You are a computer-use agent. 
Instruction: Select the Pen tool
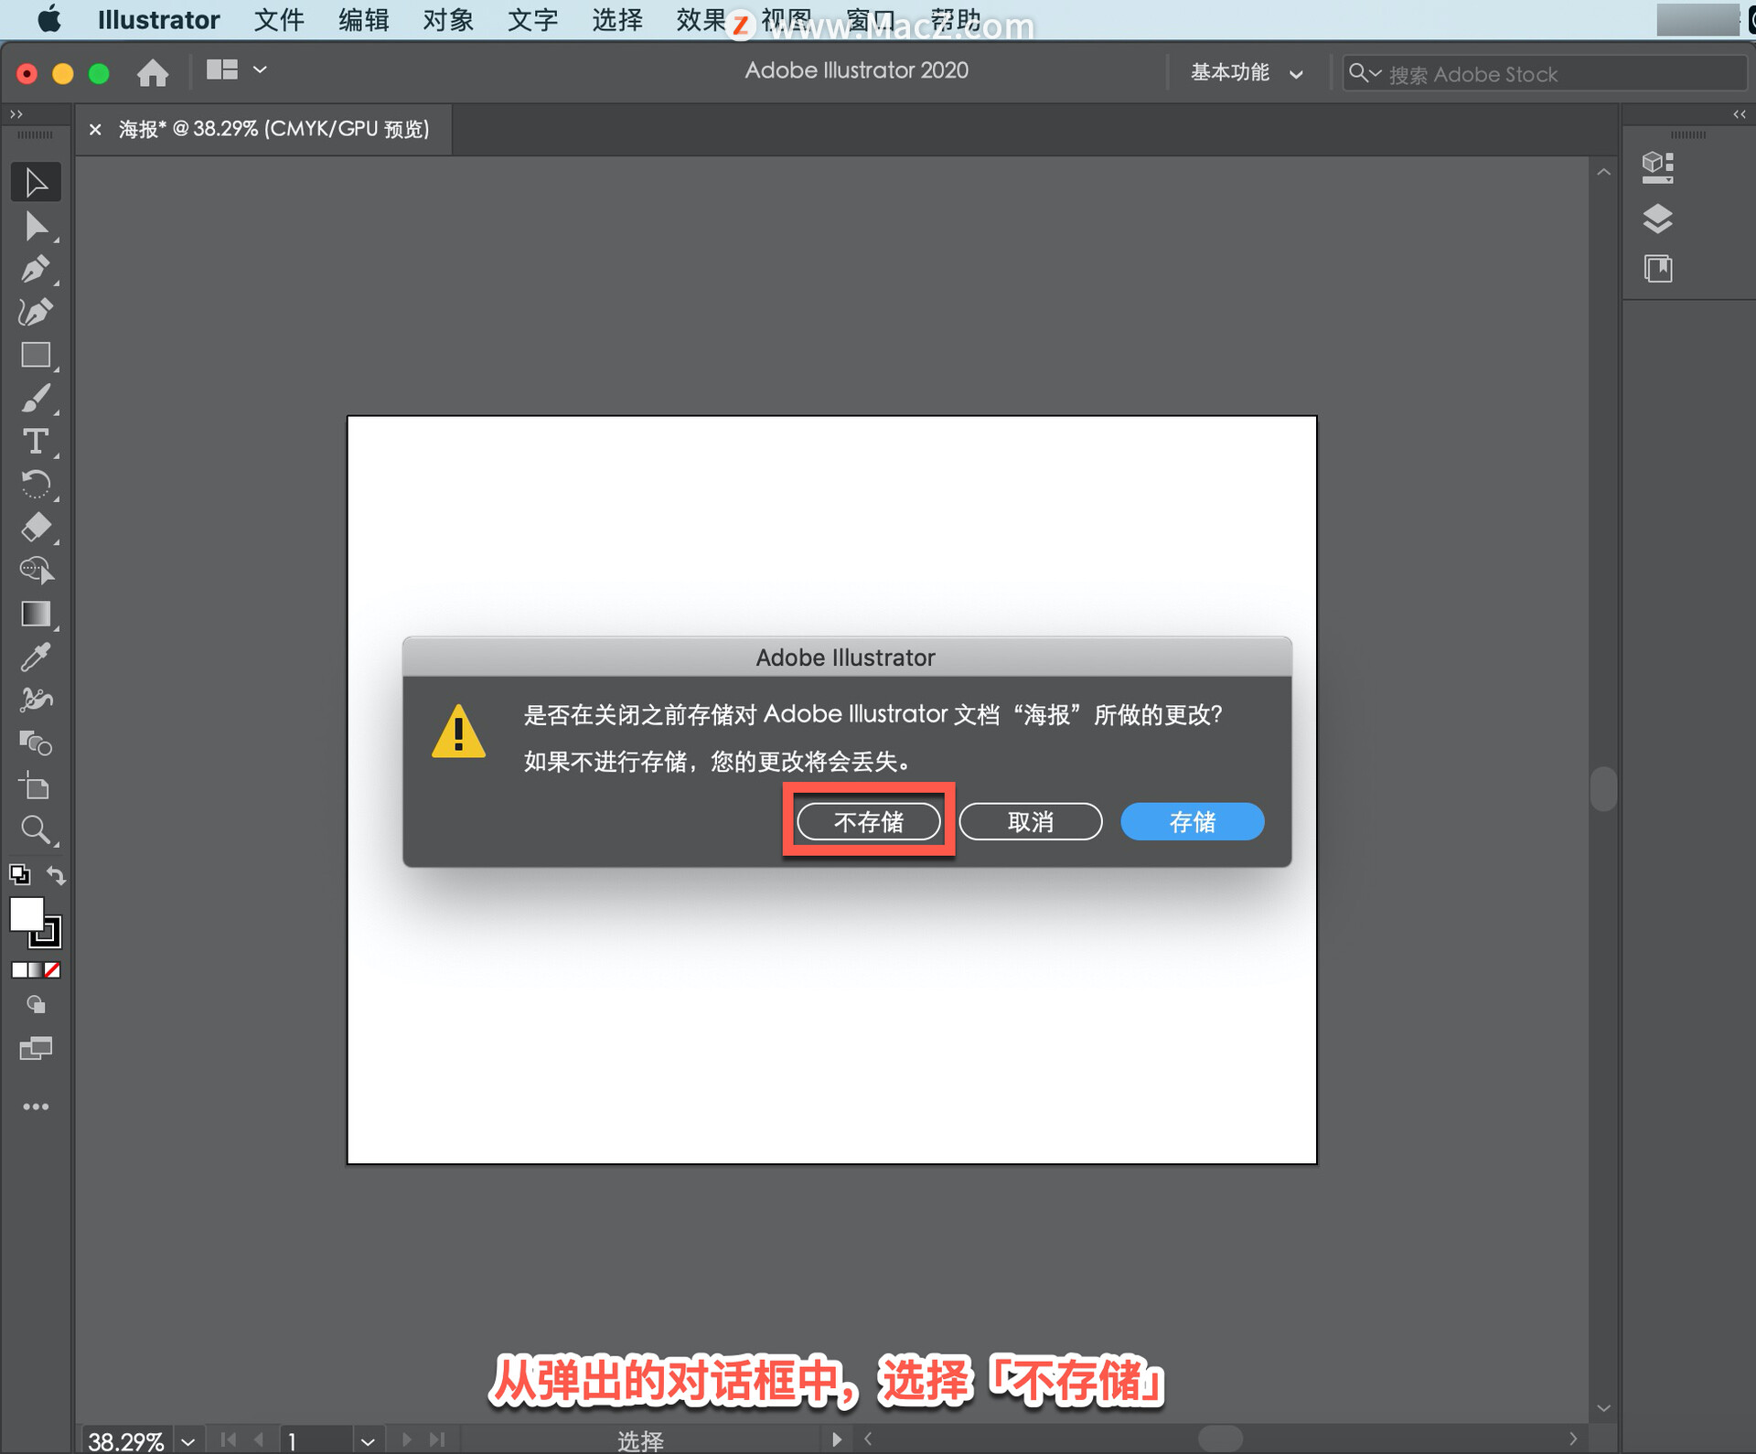pyautogui.click(x=35, y=270)
